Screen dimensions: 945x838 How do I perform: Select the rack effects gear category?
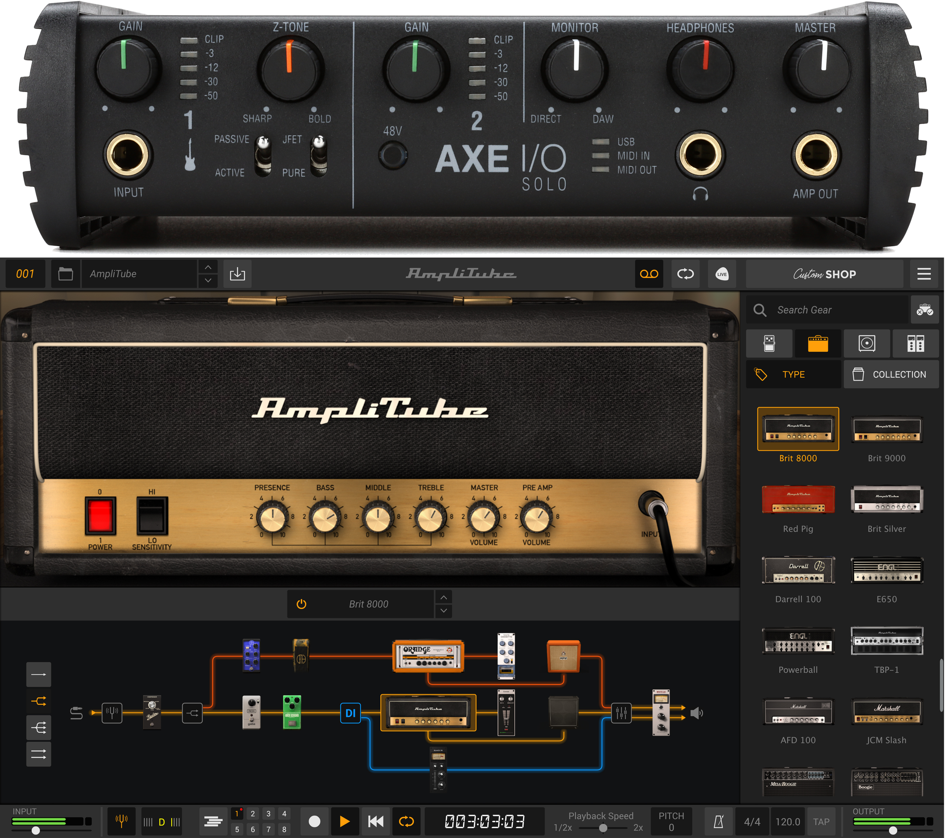click(x=915, y=343)
